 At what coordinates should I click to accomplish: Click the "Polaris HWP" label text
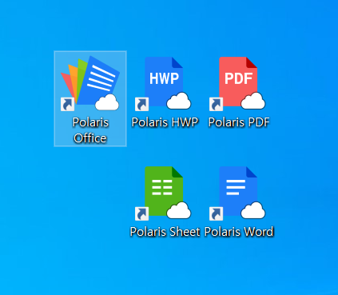tap(165, 122)
